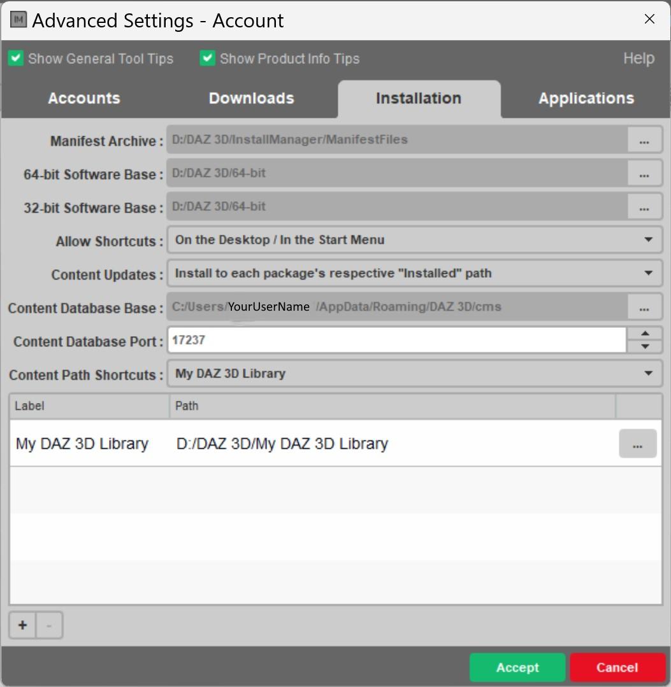
Task: Decrease Content Database Port value
Action: [x=645, y=346]
